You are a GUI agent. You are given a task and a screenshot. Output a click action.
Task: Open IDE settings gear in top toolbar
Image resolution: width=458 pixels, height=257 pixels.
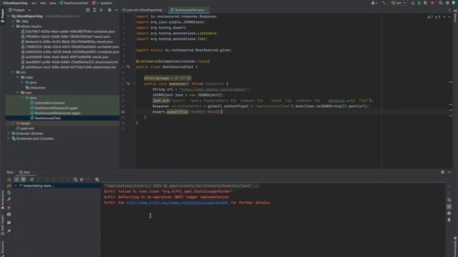(x=447, y=3)
